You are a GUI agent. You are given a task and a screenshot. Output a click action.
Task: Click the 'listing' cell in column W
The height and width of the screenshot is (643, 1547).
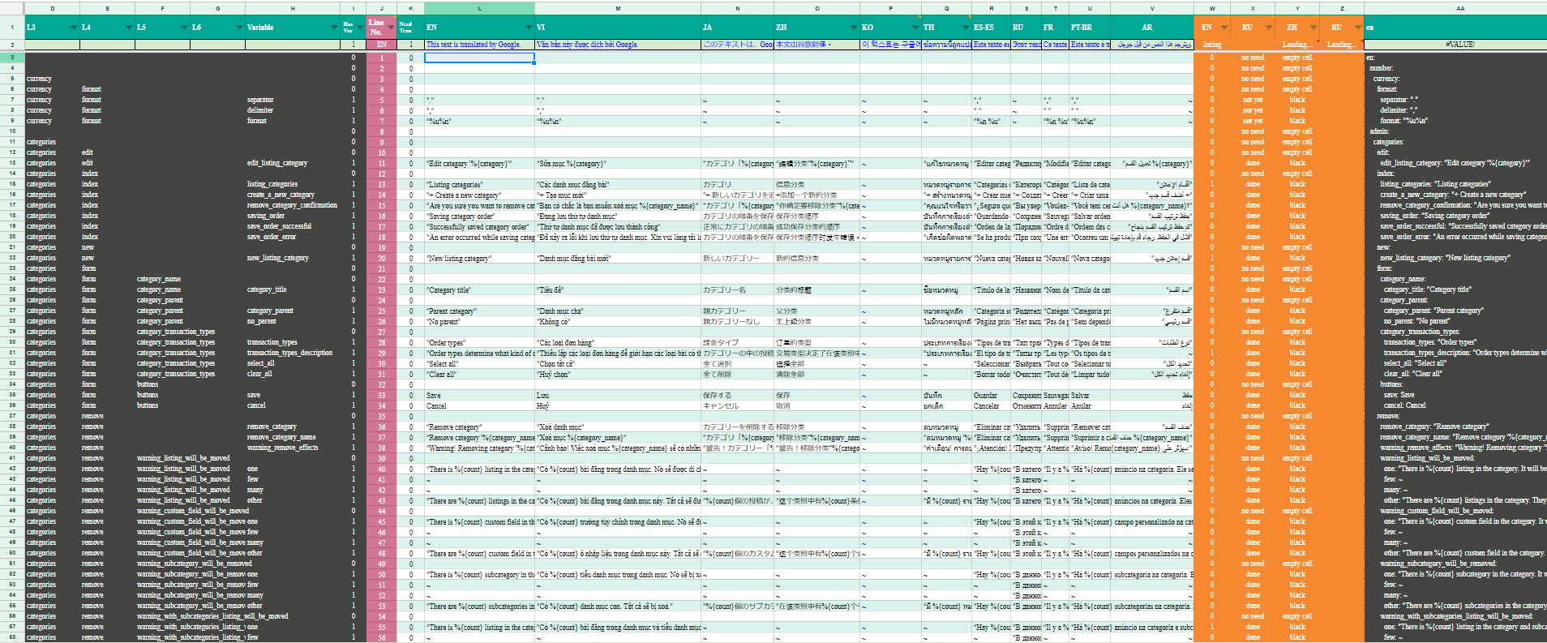click(1212, 45)
